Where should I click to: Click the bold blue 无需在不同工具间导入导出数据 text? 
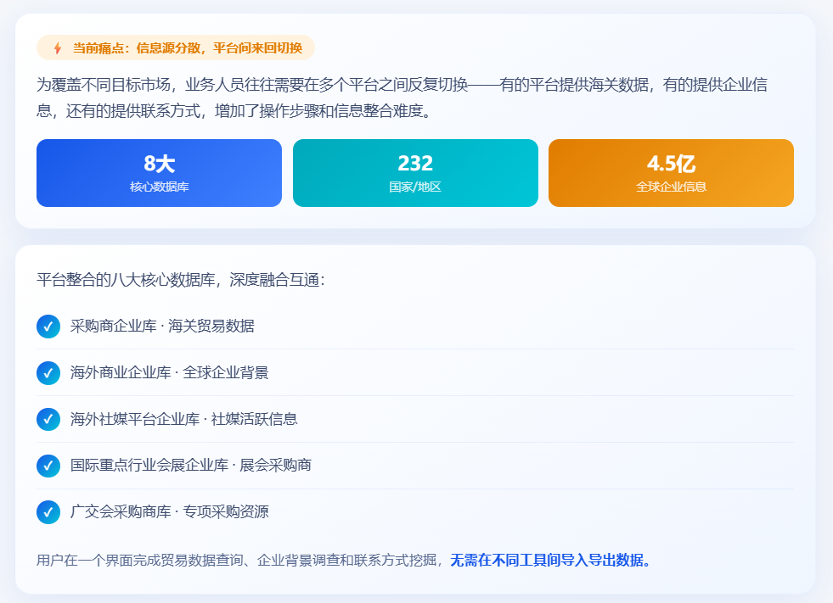coord(551,560)
